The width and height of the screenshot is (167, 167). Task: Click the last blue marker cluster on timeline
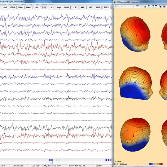[x=109, y=160]
